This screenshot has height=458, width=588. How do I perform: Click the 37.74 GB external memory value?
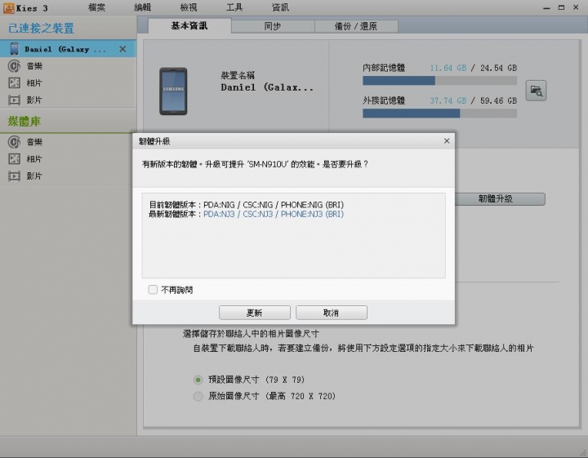tap(448, 100)
